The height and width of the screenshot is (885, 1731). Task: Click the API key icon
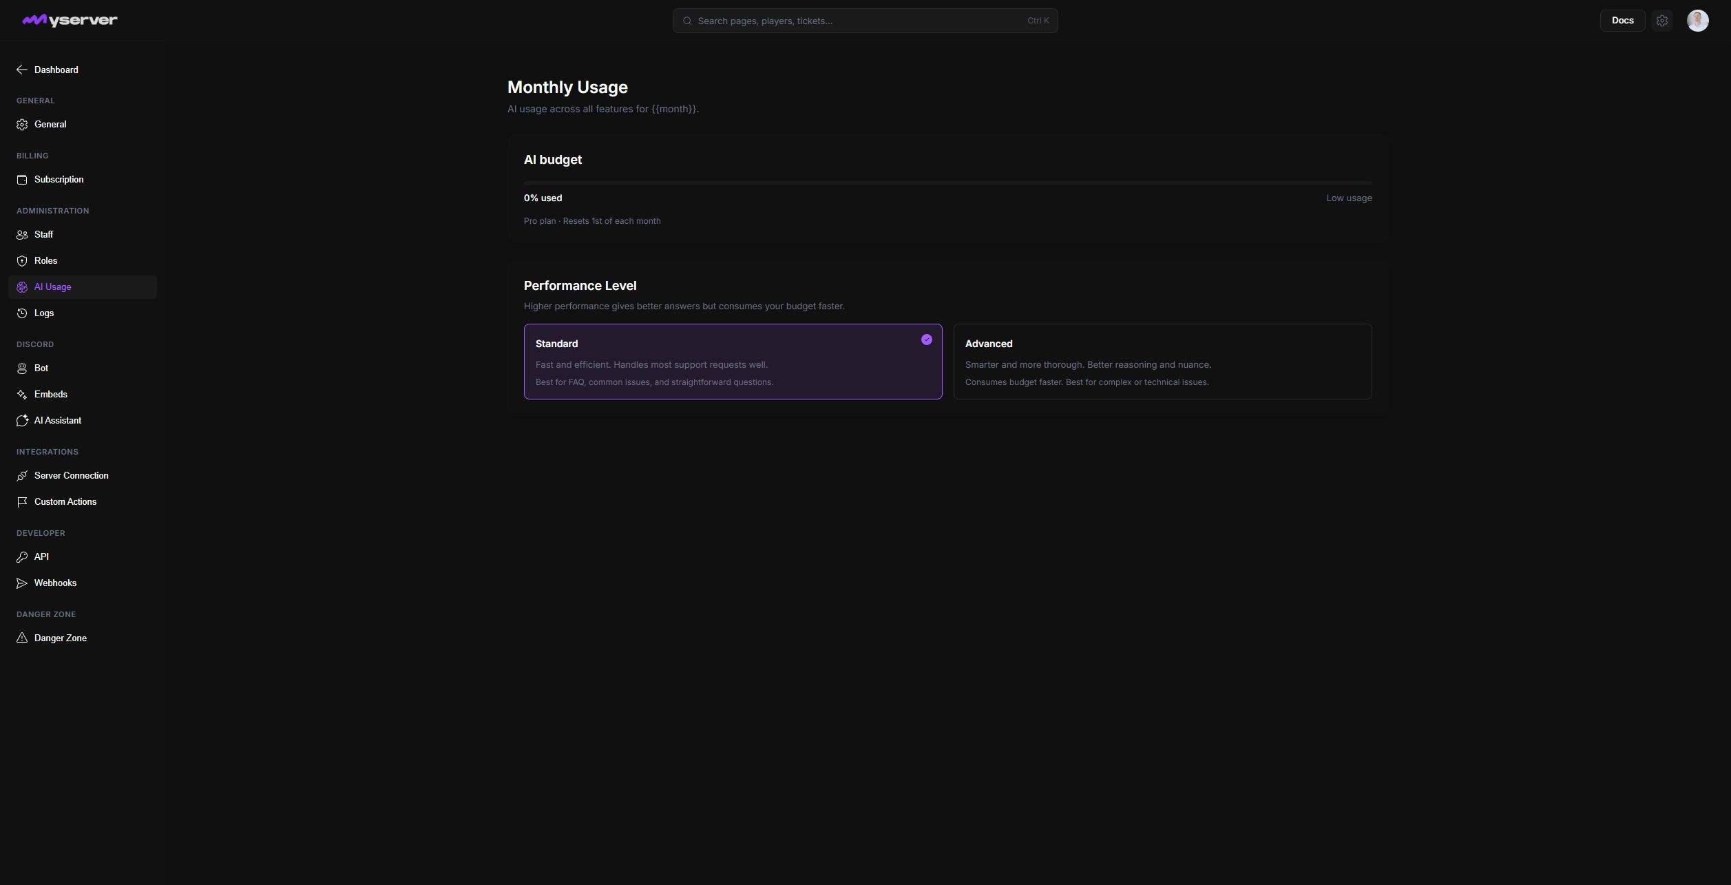coord(22,557)
